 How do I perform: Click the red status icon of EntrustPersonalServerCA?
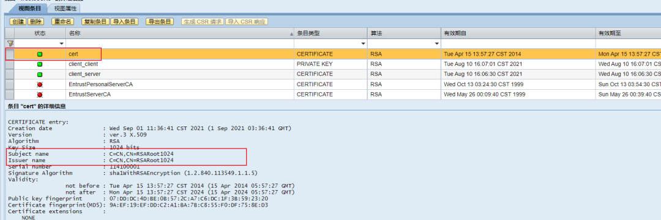pyautogui.click(x=40, y=84)
